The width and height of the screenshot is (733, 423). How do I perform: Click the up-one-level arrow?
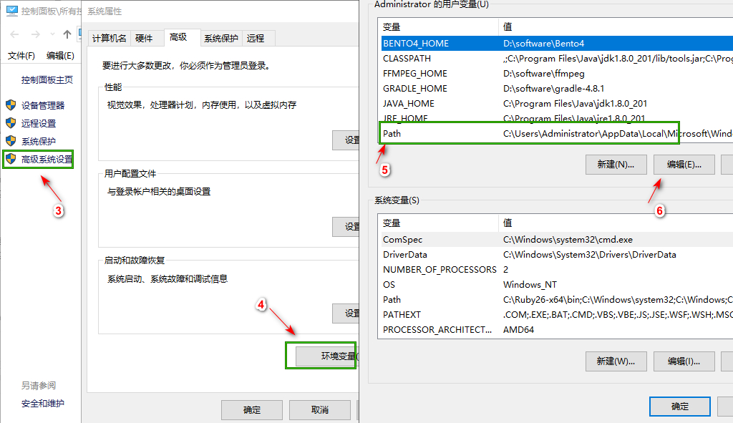[x=67, y=34]
